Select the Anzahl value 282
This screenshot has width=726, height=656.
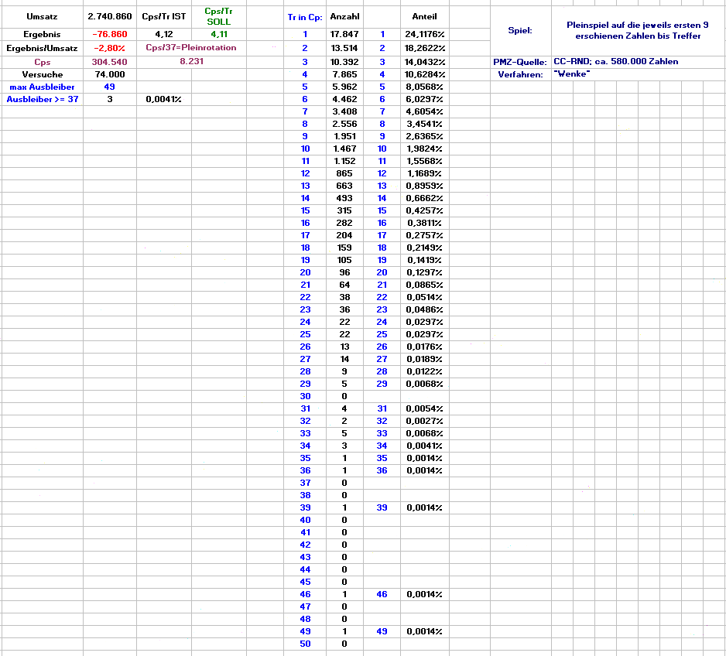(344, 223)
